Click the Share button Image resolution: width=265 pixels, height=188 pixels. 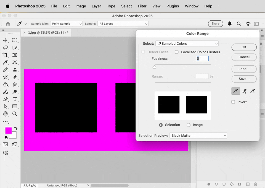click(x=216, y=24)
